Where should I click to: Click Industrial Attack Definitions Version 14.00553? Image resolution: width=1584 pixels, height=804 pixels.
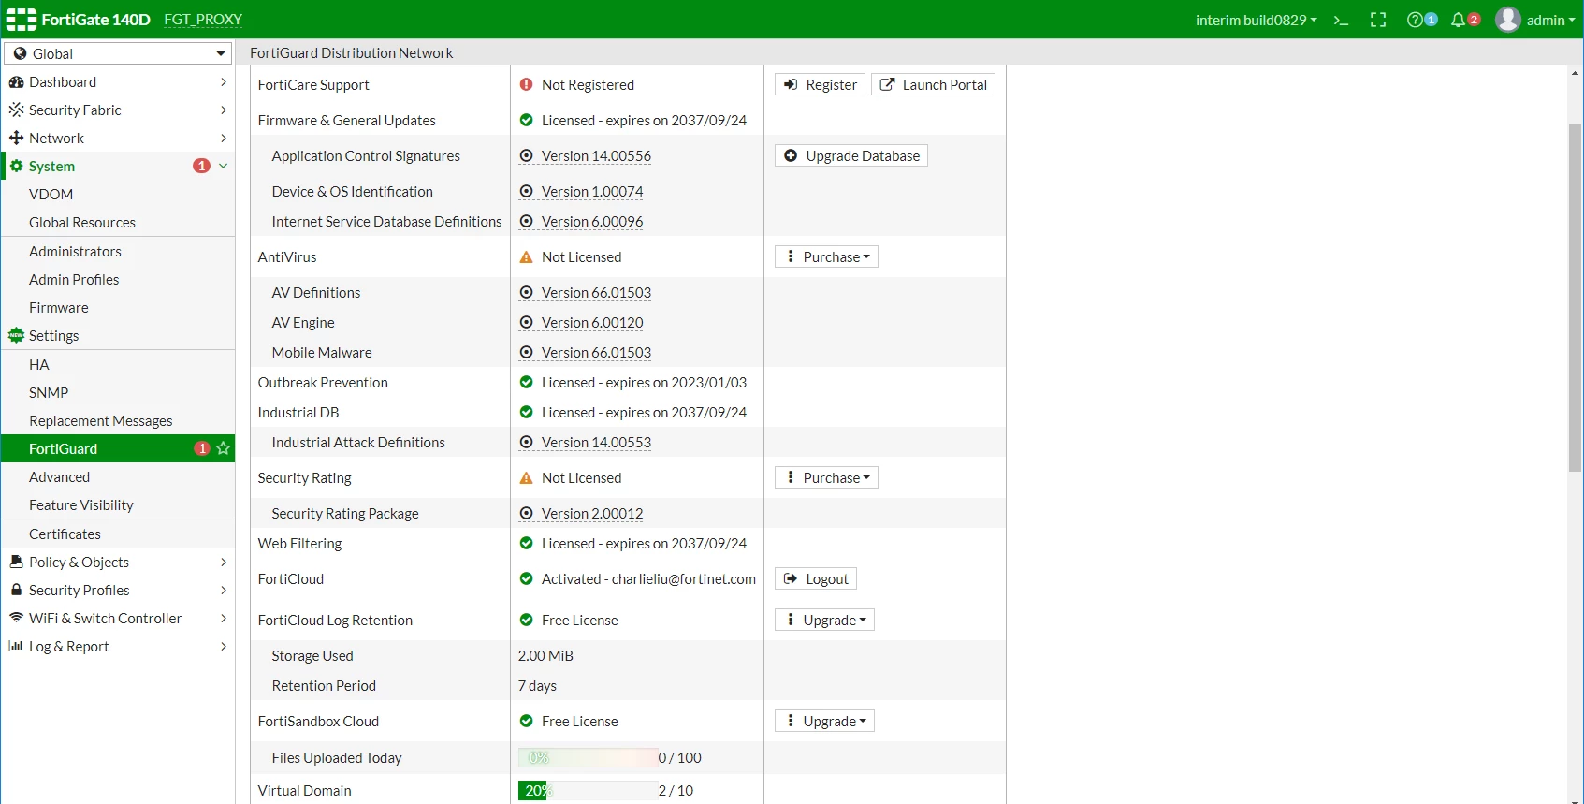[596, 442]
